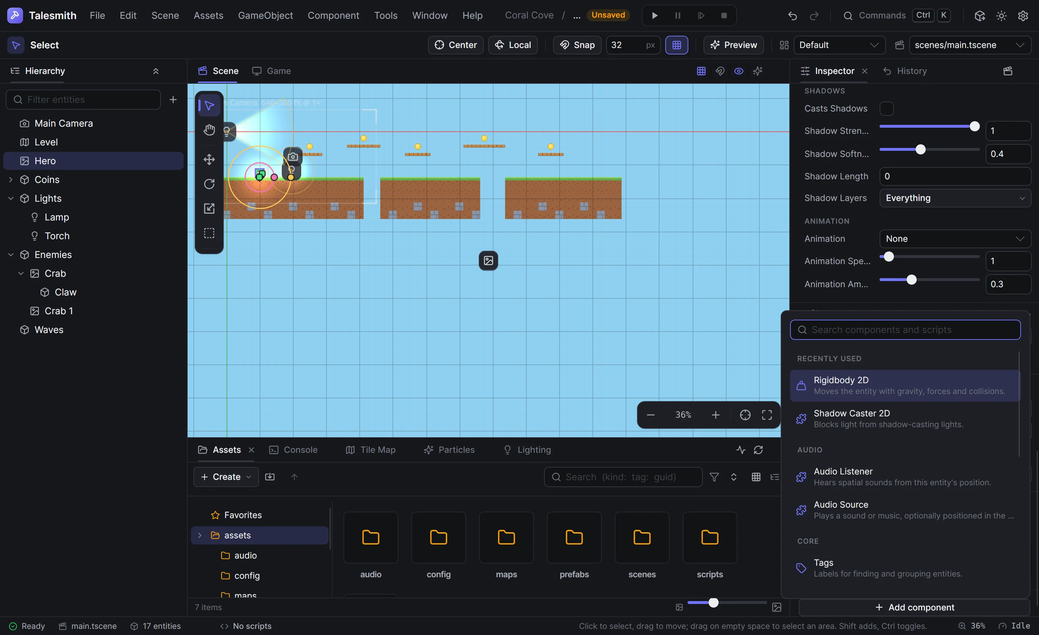1039x635 pixels.
Task: Click the Undo icon in title bar
Action: [792, 16]
